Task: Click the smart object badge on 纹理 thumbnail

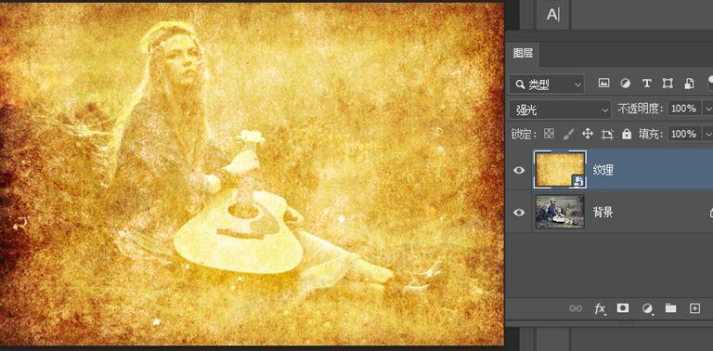Action: point(578,181)
